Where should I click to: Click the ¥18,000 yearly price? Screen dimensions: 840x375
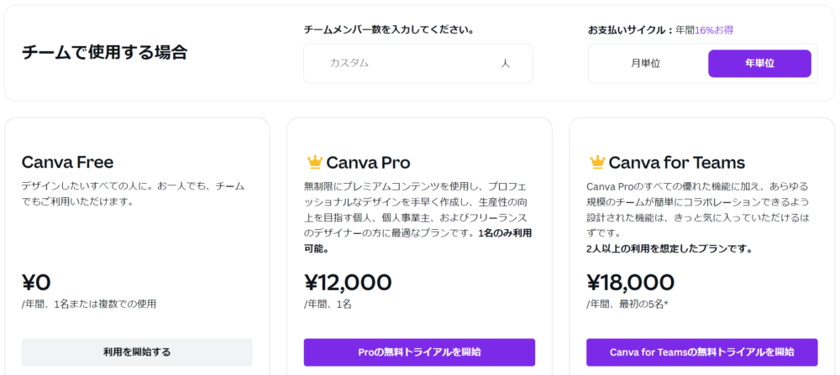[630, 282]
